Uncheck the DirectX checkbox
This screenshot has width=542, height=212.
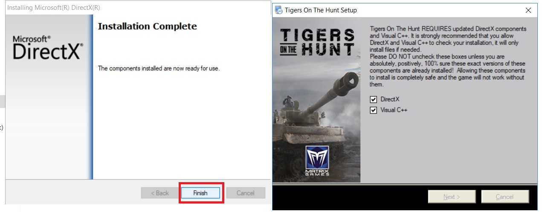374,99
